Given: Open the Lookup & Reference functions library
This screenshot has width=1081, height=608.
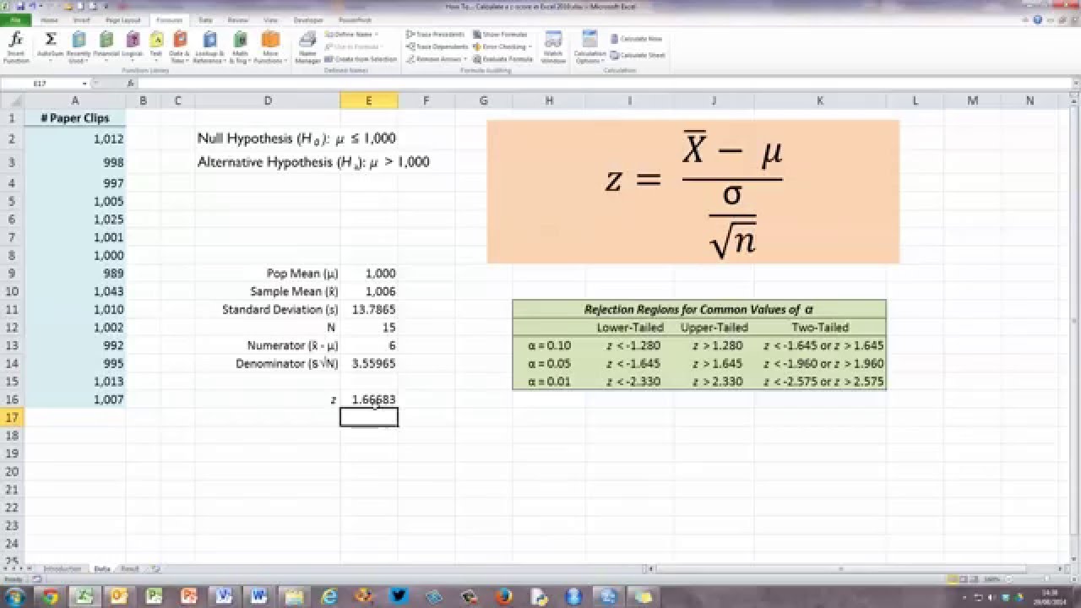Looking at the screenshot, I should pos(209,47).
